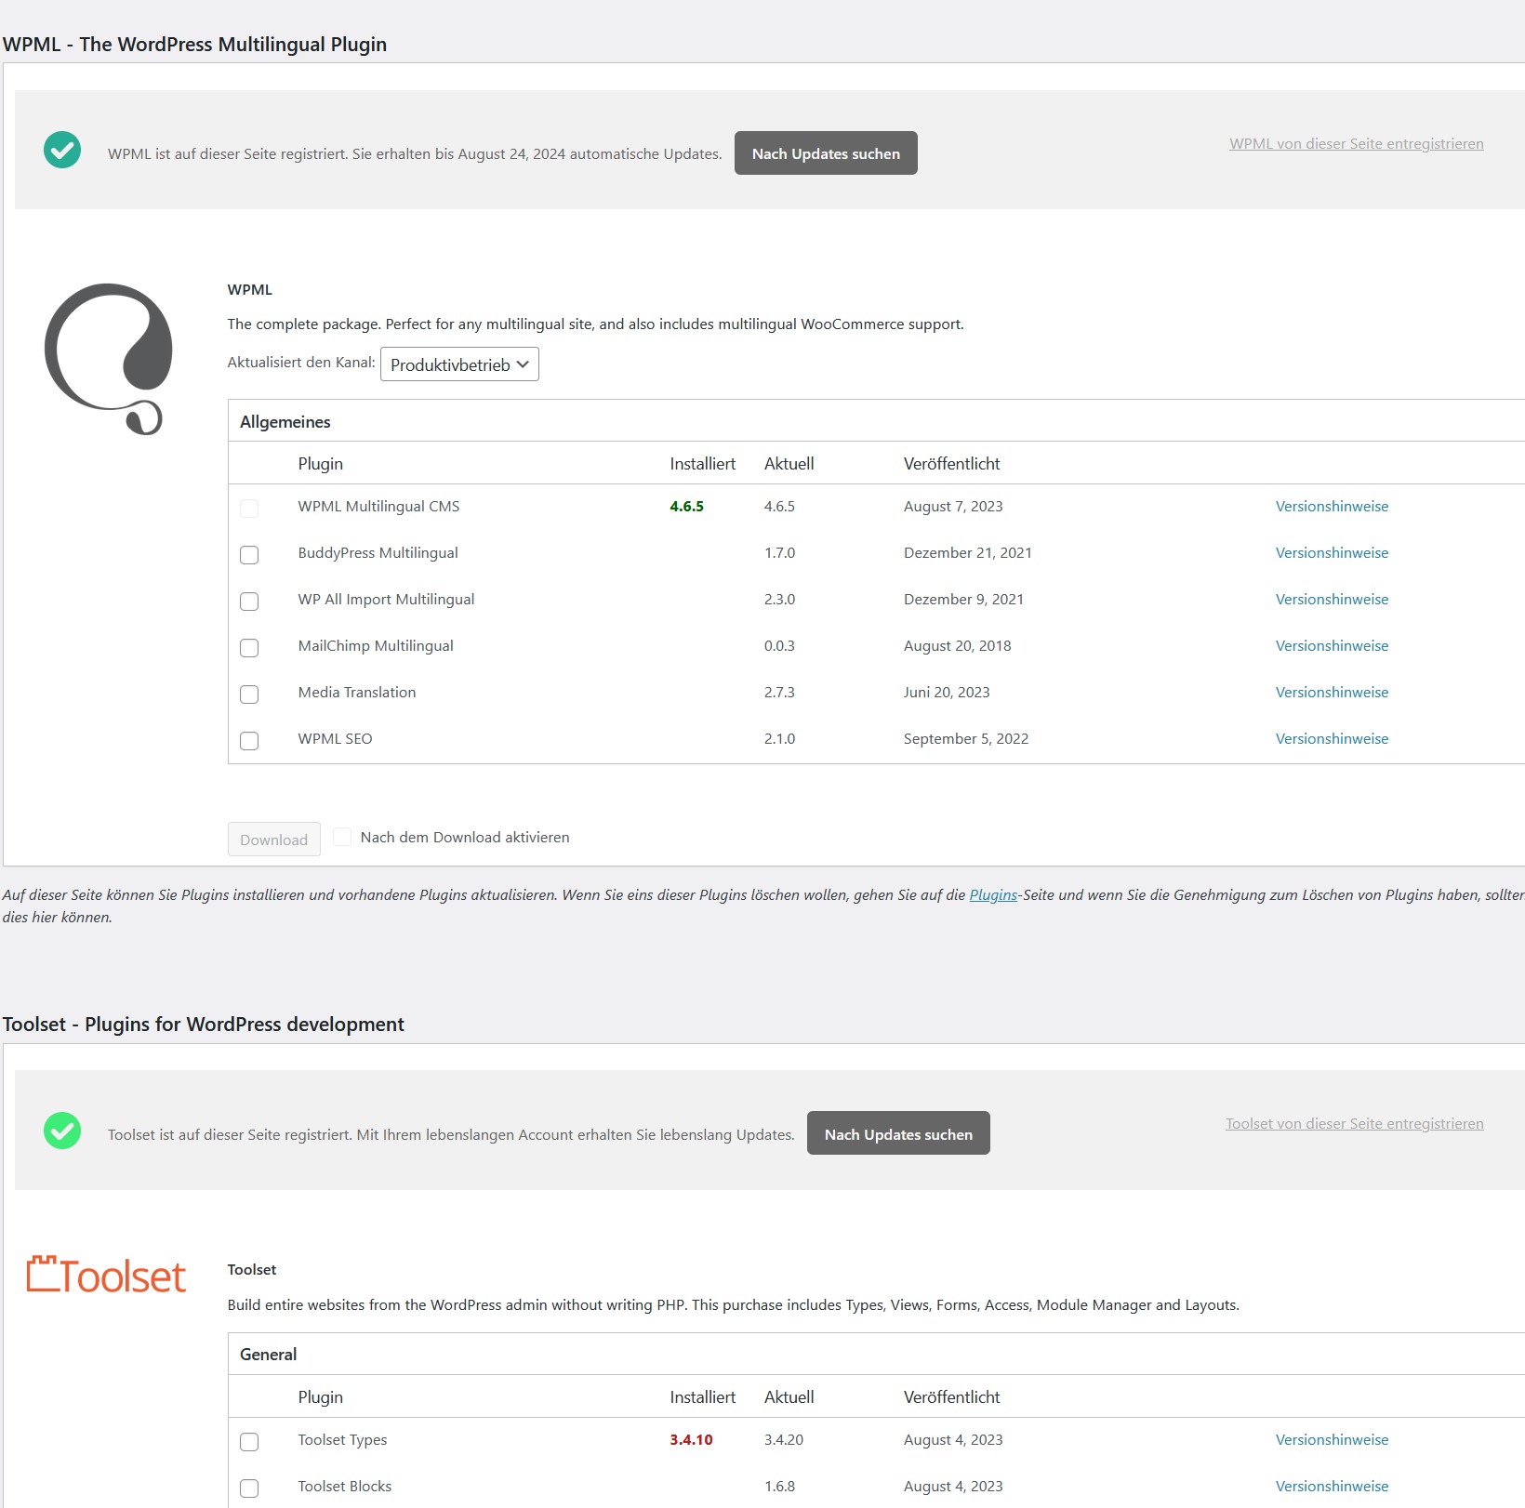Select the MailChimp Multilingual checkbox
Screen dimensions: 1525x1508
[x=249, y=648]
